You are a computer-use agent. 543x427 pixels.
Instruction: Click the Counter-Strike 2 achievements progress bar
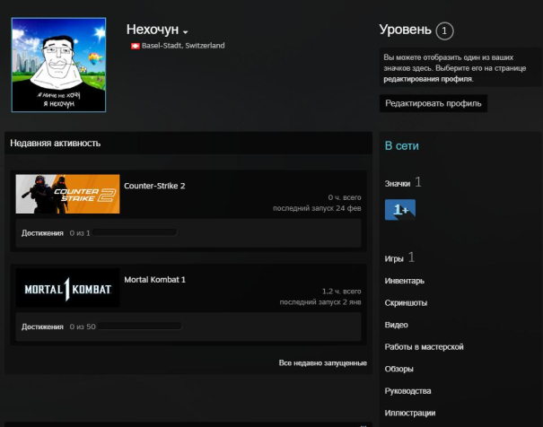coord(133,233)
